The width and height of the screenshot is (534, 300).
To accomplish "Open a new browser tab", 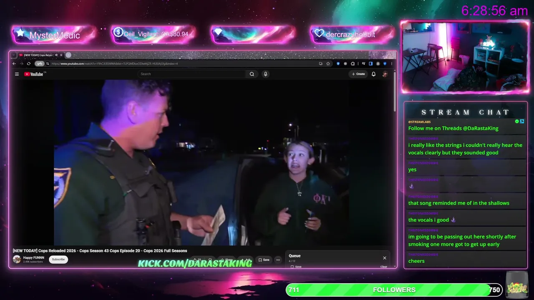I will [x=68, y=55].
